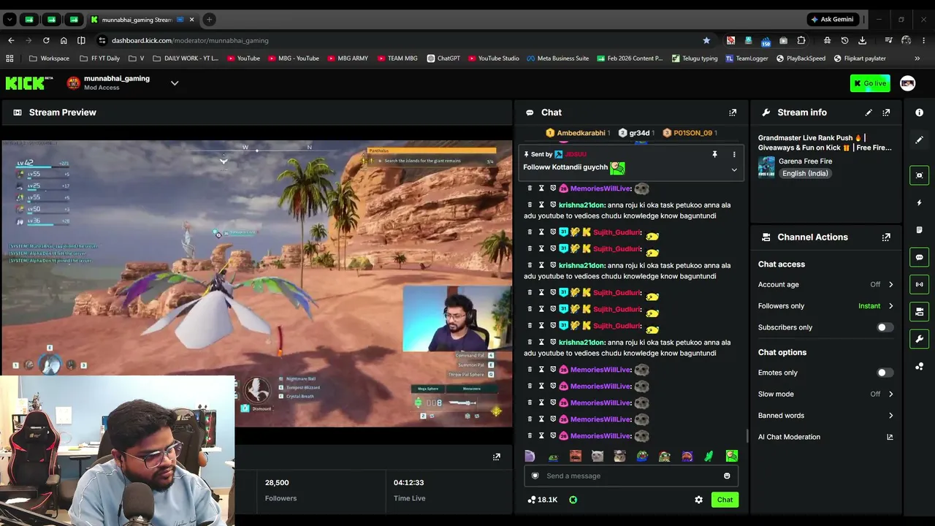The image size is (935, 526).
Task: Click the green Chat send button
Action: point(725,500)
